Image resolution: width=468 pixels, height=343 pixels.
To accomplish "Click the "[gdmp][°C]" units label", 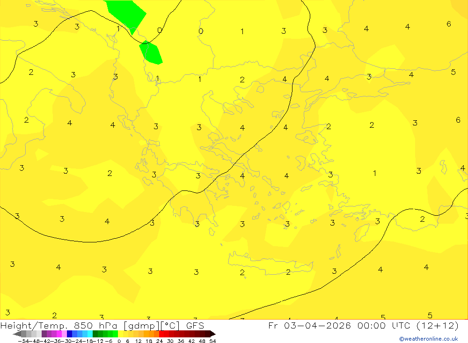I will [x=152, y=326].
